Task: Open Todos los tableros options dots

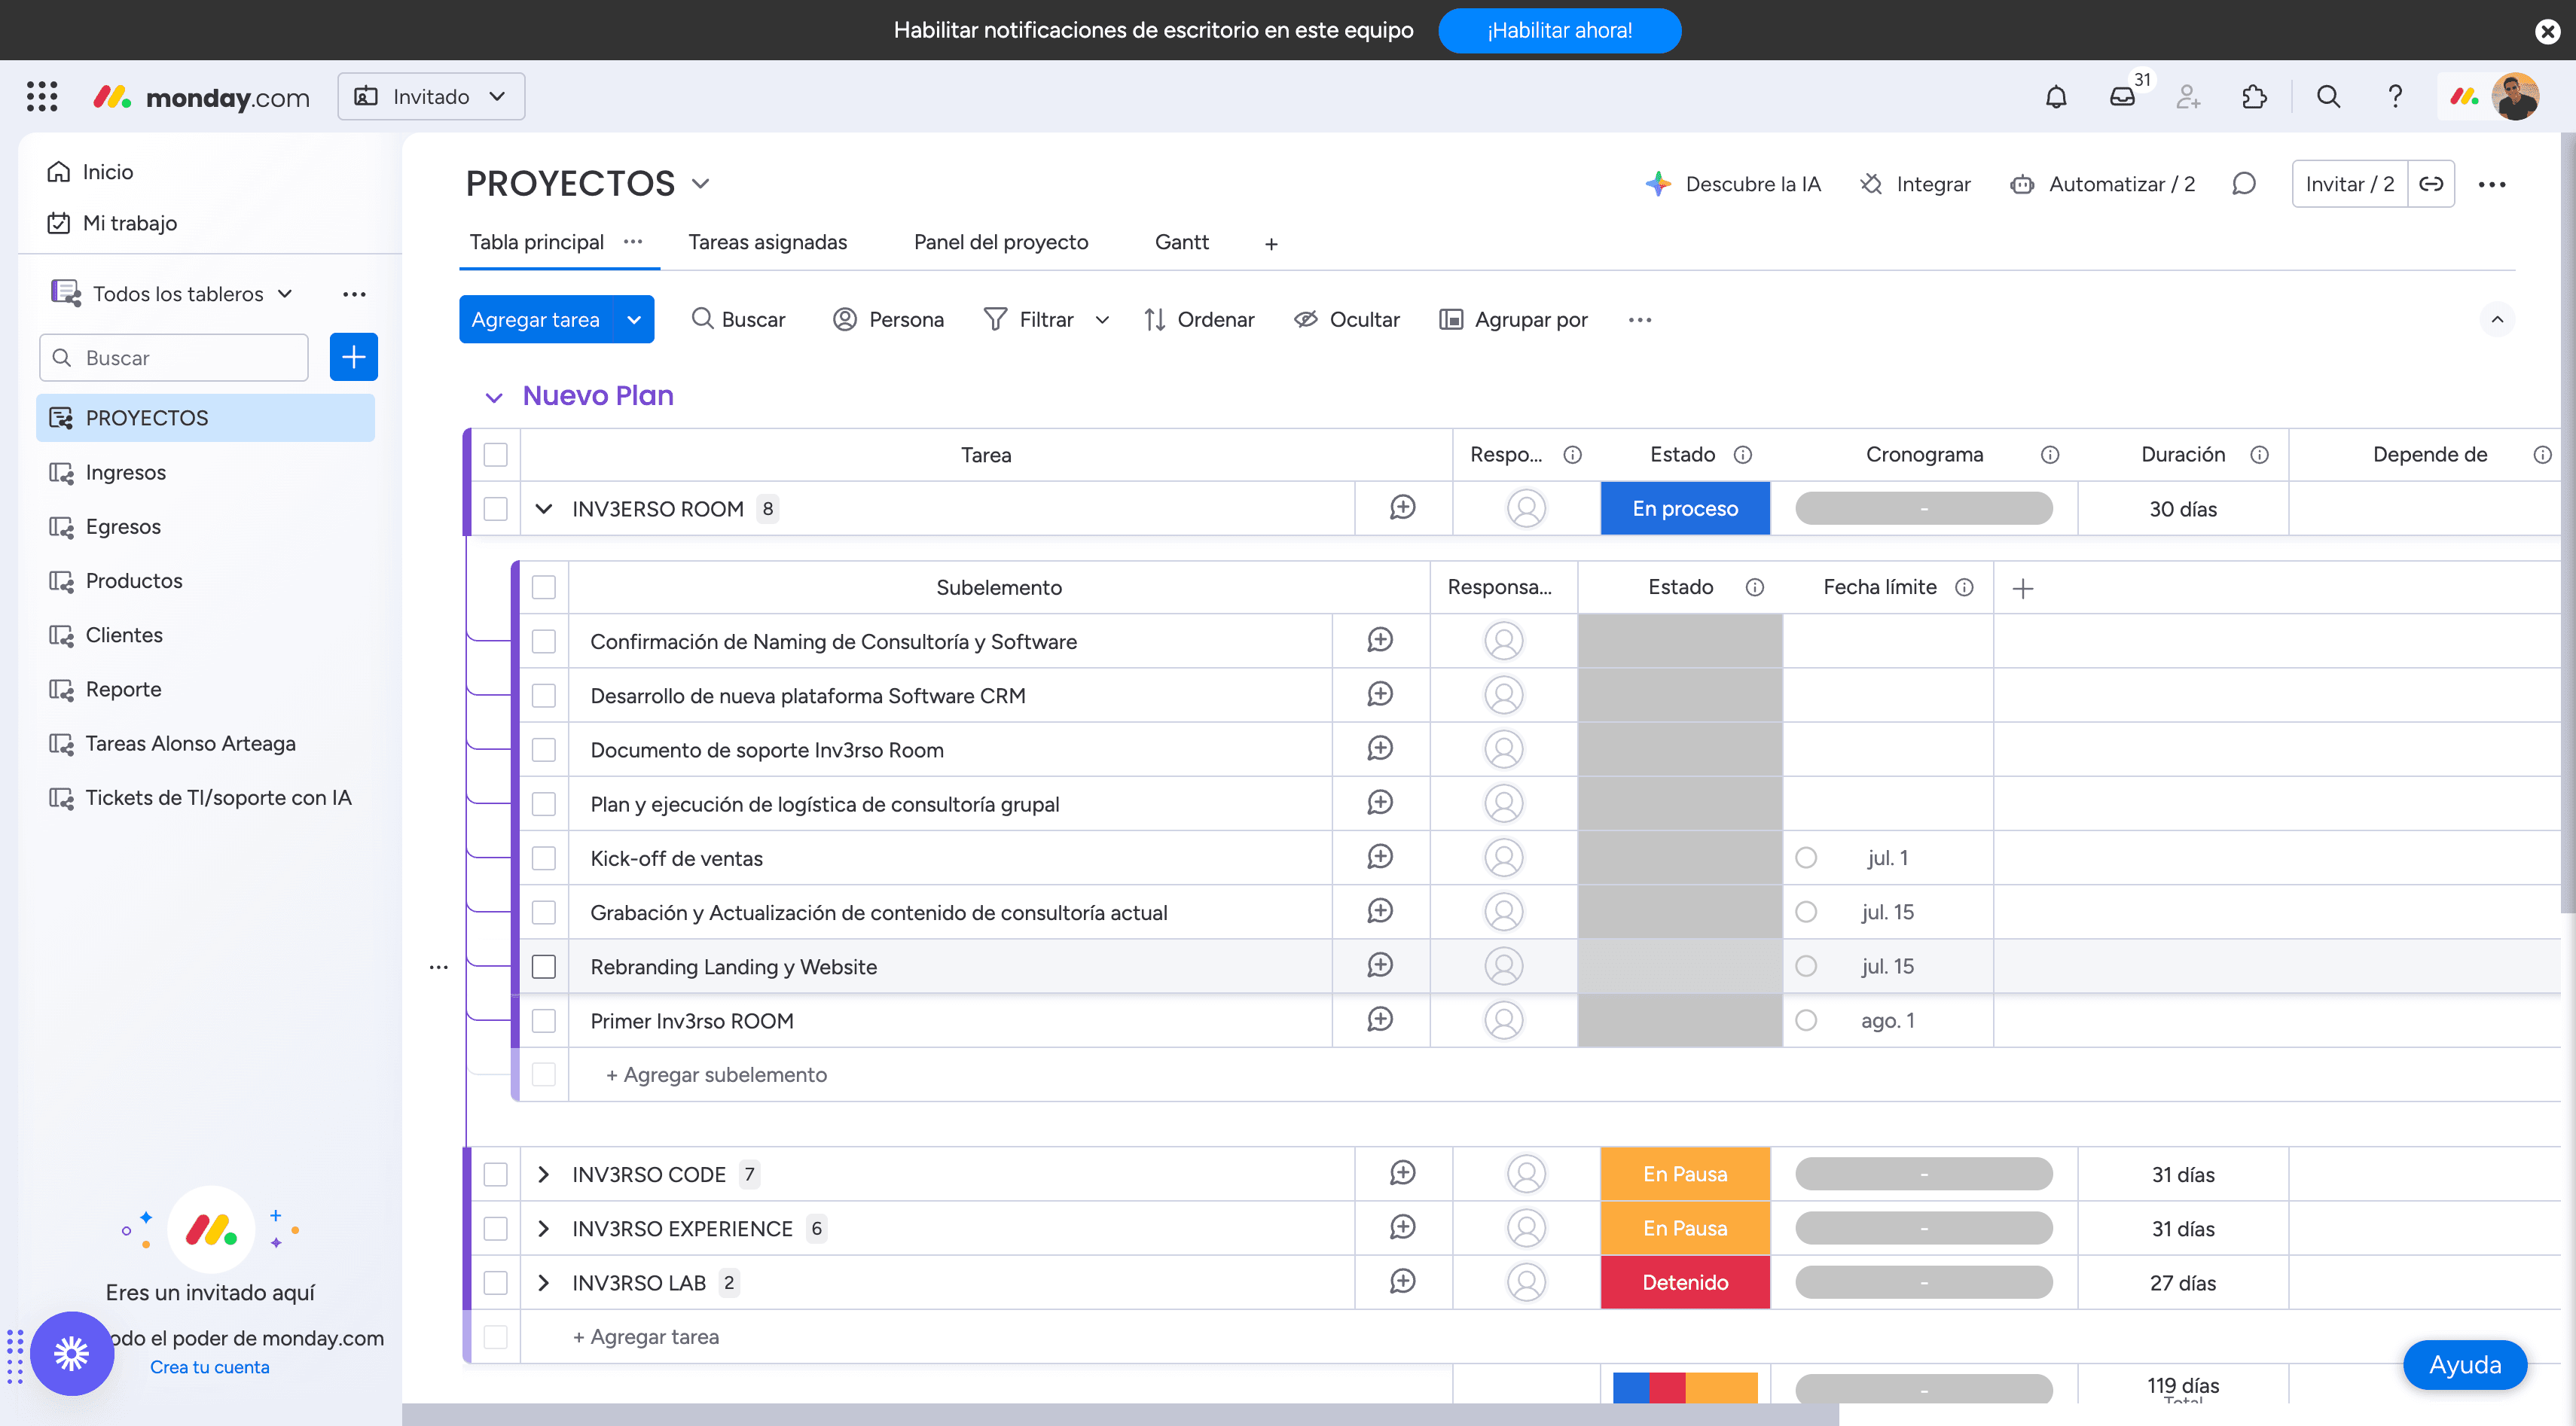Action: 354,294
